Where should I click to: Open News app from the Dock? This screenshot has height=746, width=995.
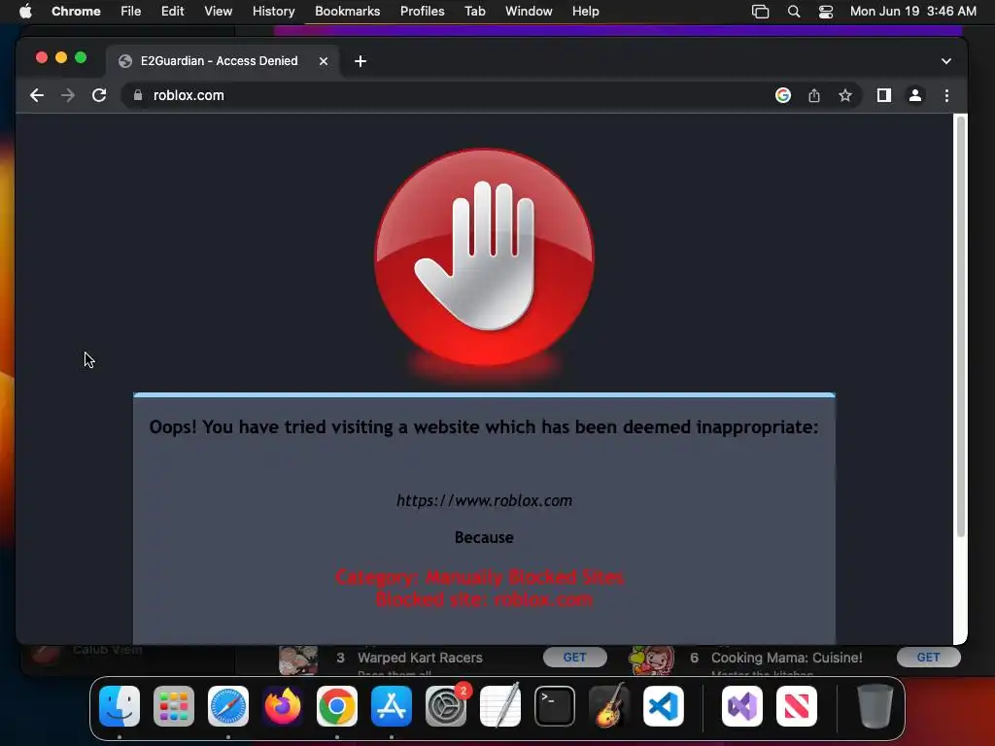tap(797, 706)
